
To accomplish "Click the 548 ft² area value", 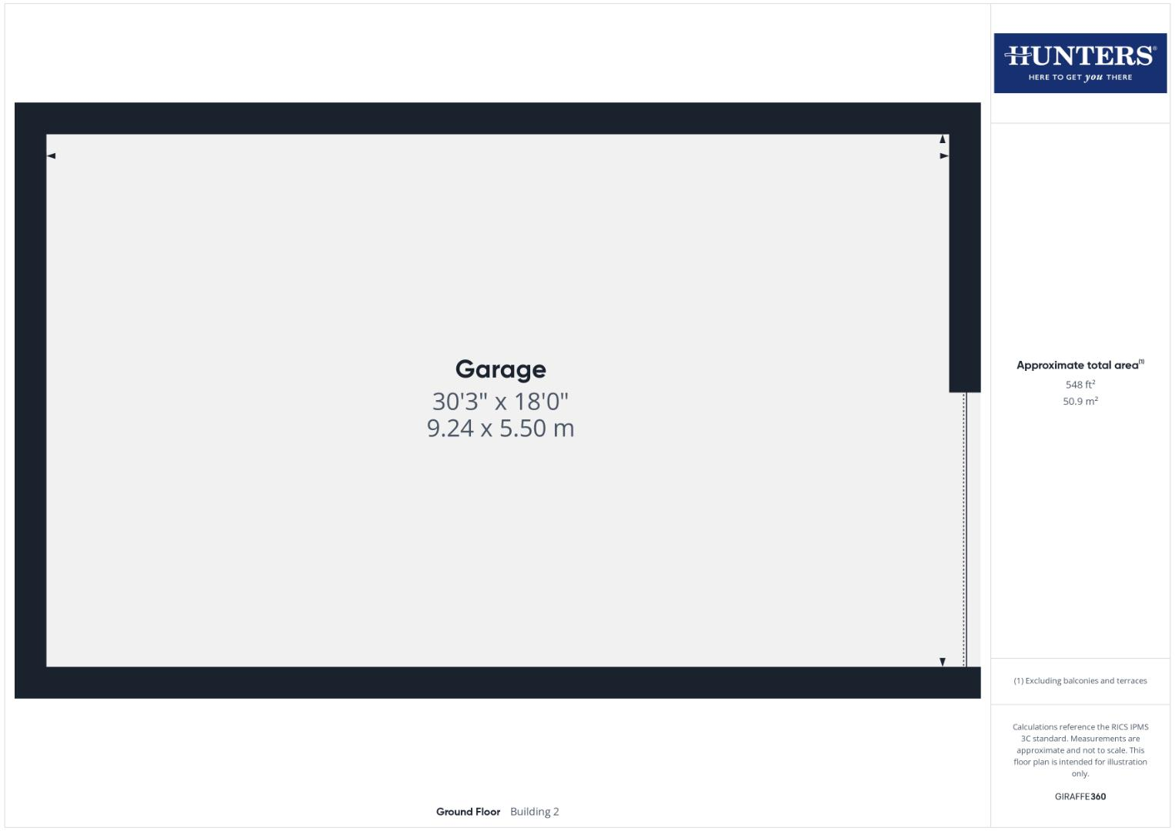I will coord(1080,385).
